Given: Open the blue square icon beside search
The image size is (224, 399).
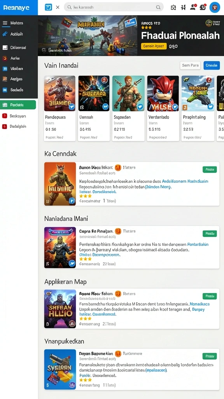Looking at the screenshot, I should (x=48, y=7).
